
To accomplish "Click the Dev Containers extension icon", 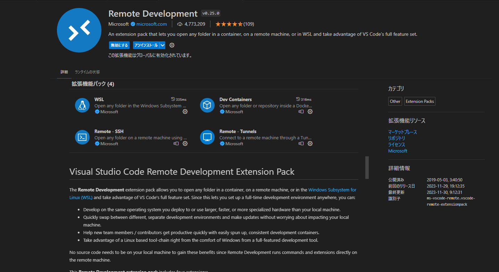I will click(207, 105).
